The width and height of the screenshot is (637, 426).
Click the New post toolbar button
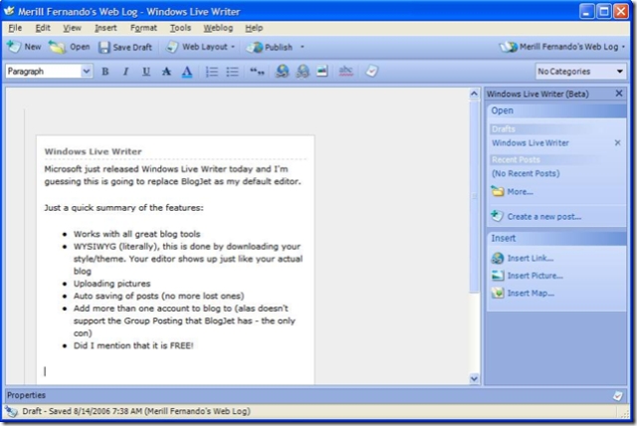click(24, 47)
